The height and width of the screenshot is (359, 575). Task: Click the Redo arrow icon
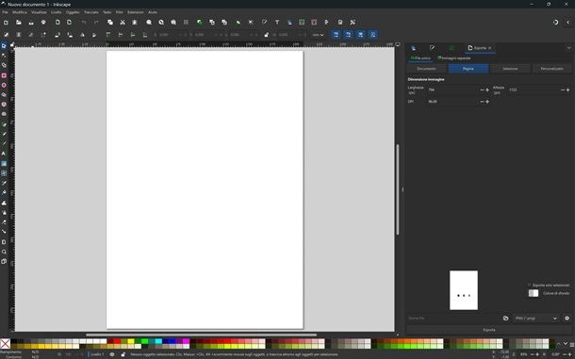[x=96, y=23]
